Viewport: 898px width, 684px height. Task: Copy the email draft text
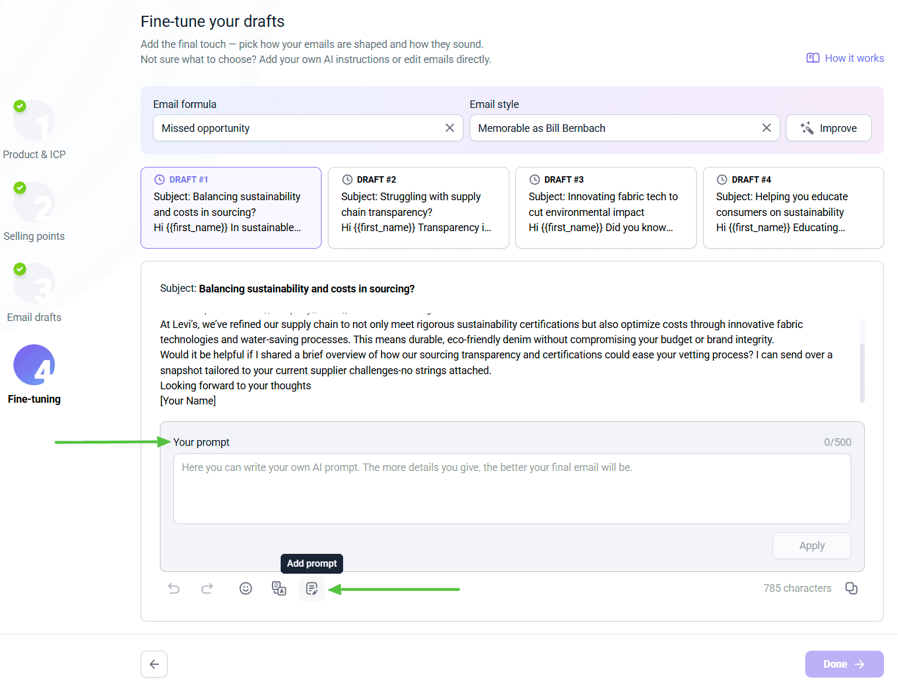click(851, 588)
